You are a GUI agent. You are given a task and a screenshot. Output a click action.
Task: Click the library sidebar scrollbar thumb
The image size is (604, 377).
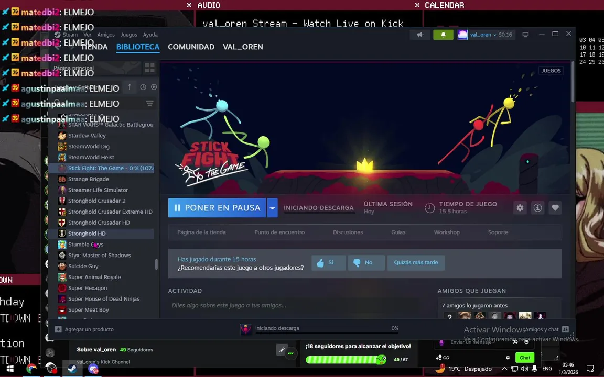(156, 264)
